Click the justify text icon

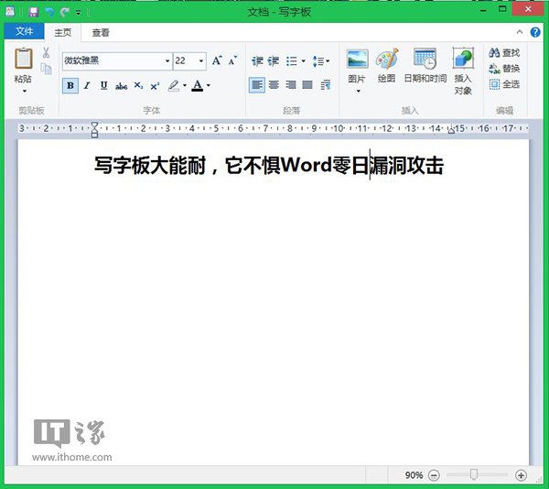point(307,85)
